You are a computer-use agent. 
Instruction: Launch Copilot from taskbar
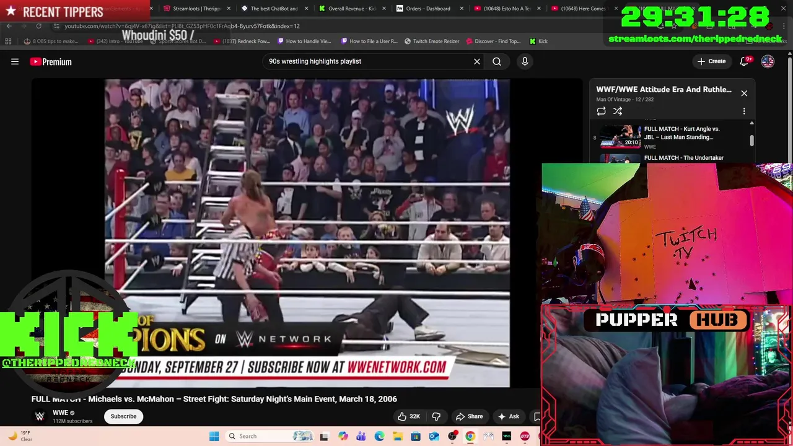point(343,436)
